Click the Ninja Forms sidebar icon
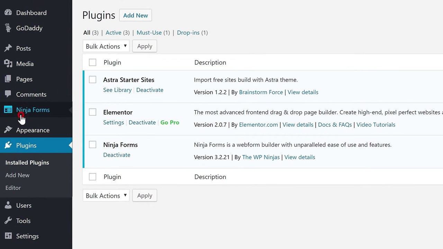The image size is (443, 249). pyautogui.click(x=8, y=110)
